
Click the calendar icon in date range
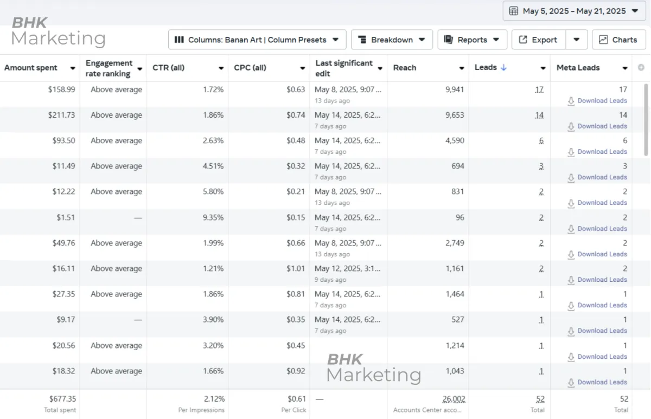click(513, 11)
